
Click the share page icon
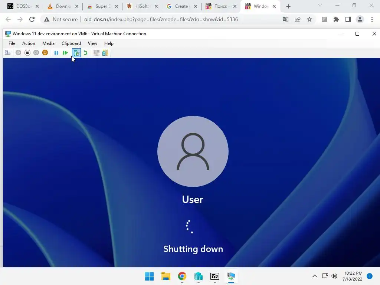(x=298, y=19)
